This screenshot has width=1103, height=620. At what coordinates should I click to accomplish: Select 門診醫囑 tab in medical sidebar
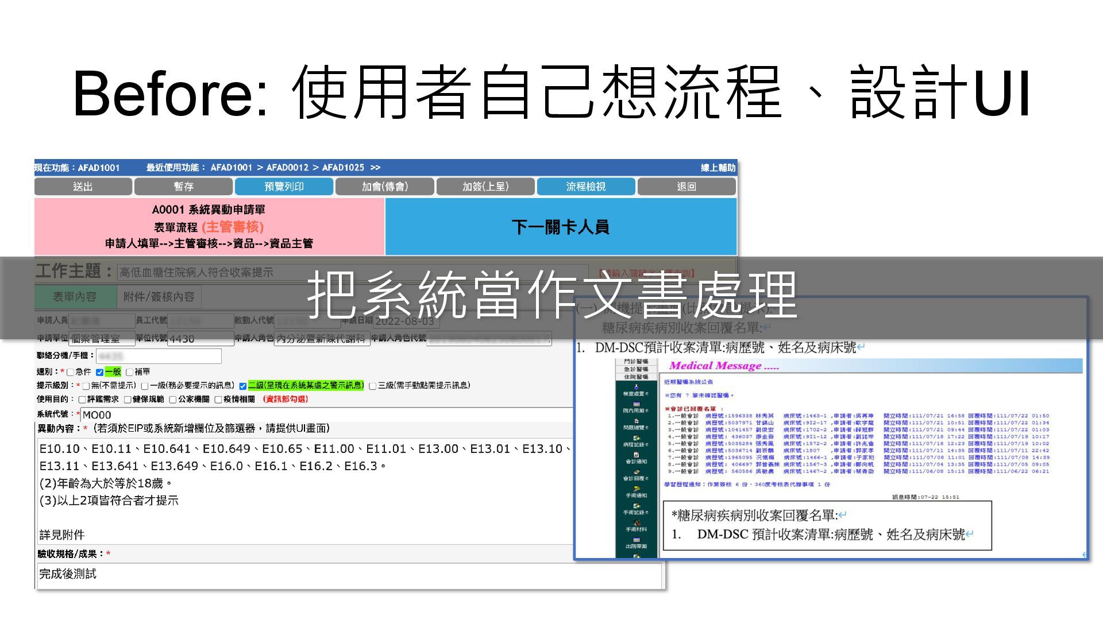point(636,361)
